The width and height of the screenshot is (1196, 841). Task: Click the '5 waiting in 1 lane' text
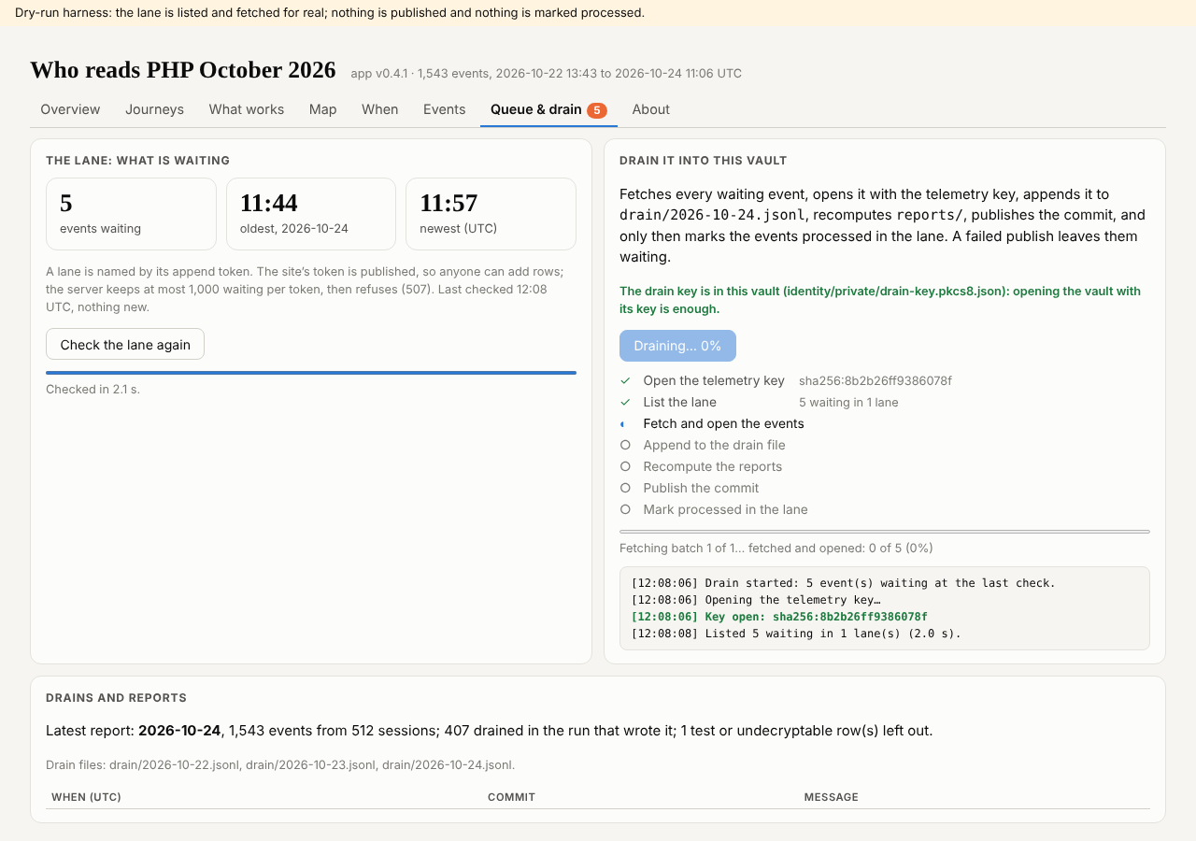coord(848,403)
